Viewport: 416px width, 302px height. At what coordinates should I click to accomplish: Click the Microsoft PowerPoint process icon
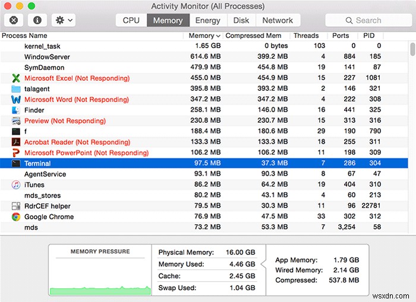(x=16, y=153)
